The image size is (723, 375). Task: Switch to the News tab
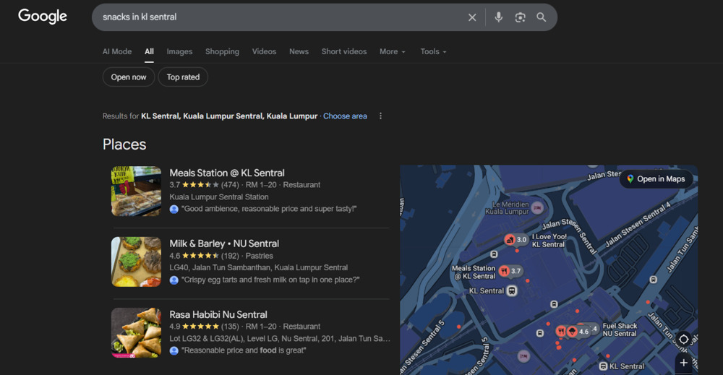coord(299,51)
